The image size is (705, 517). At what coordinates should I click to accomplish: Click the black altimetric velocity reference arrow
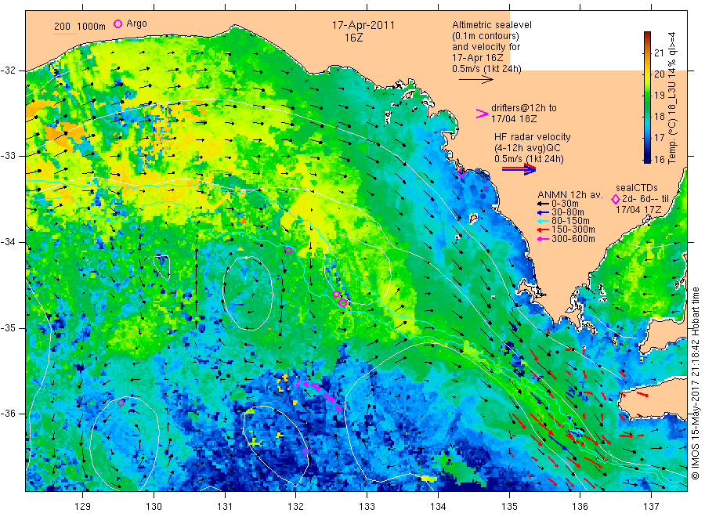click(476, 80)
